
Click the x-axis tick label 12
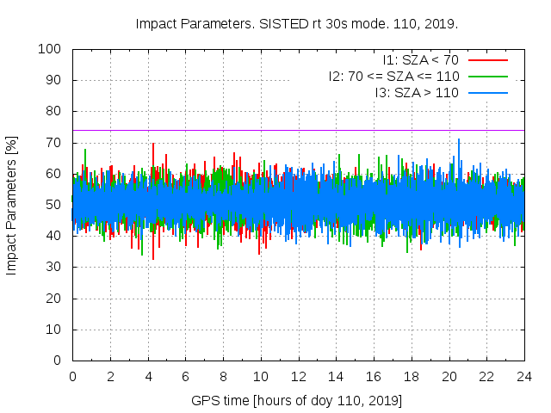[x=298, y=377]
